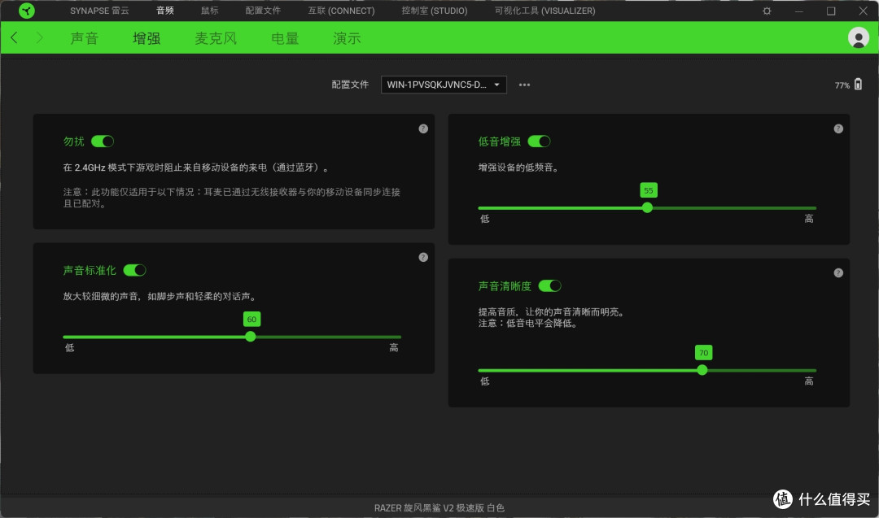This screenshot has height=518, width=879.
Task: Select the 电量 sub-tab
Action: click(285, 38)
